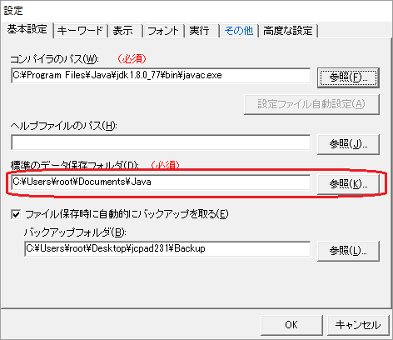Click 参照(F) to browse compiler path
The width and height of the screenshot is (393, 340).
point(348,77)
